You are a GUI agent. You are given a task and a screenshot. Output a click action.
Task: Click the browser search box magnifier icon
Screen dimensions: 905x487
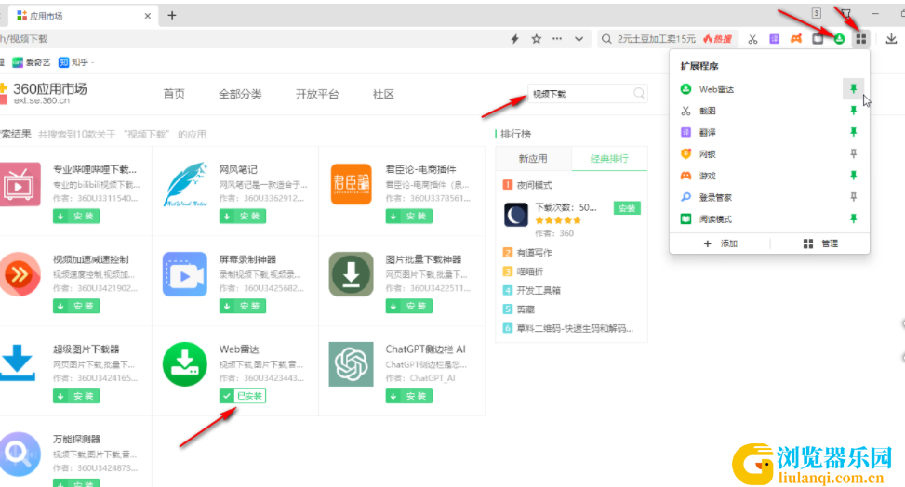(x=606, y=39)
